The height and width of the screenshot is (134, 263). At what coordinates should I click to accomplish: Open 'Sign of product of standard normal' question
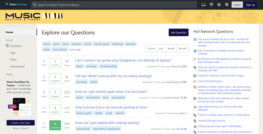point(221,52)
